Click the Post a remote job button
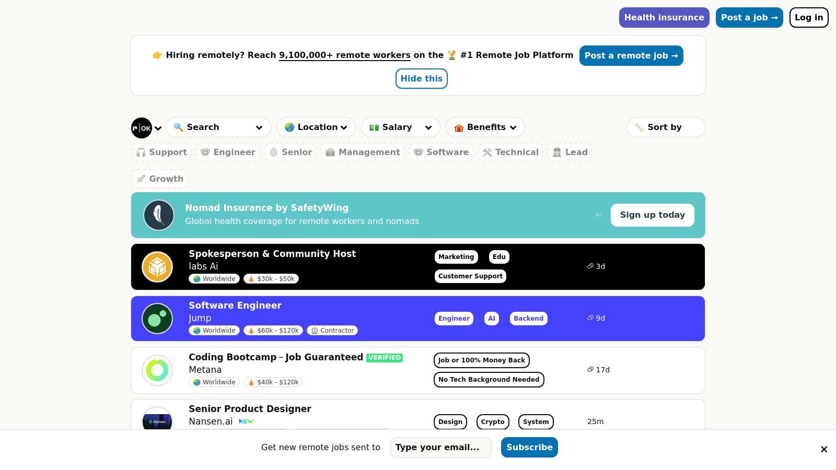836x470 pixels. pos(631,56)
